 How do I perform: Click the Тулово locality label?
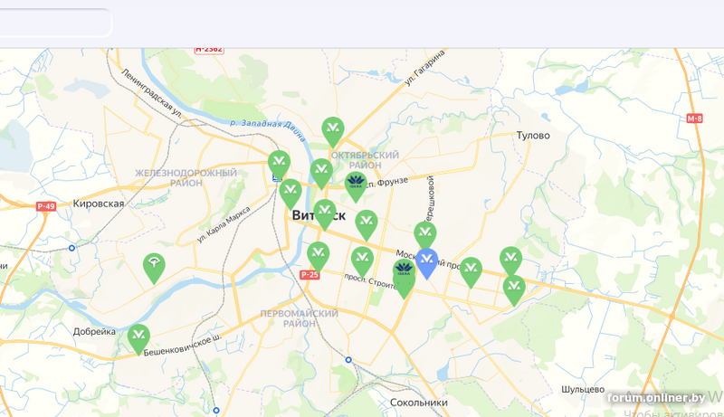click(533, 135)
